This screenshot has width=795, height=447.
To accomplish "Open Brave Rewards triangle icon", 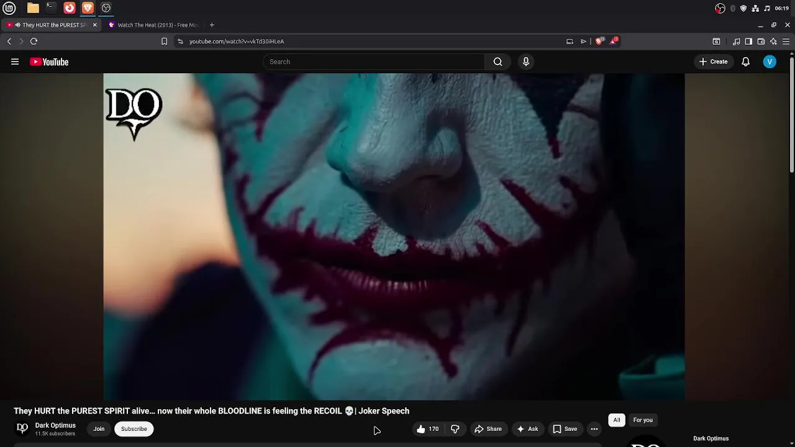I will click(614, 41).
